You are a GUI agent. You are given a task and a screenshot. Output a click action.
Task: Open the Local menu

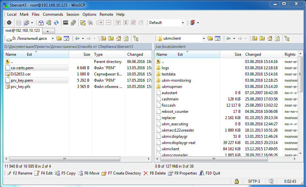pyautogui.click(x=12, y=14)
